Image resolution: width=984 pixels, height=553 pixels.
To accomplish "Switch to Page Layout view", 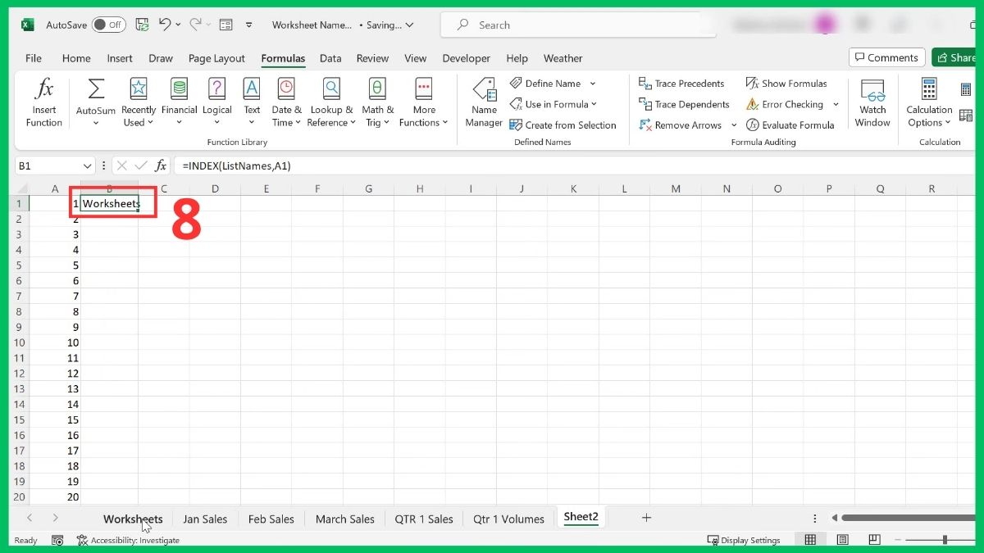I will (842, 539).
